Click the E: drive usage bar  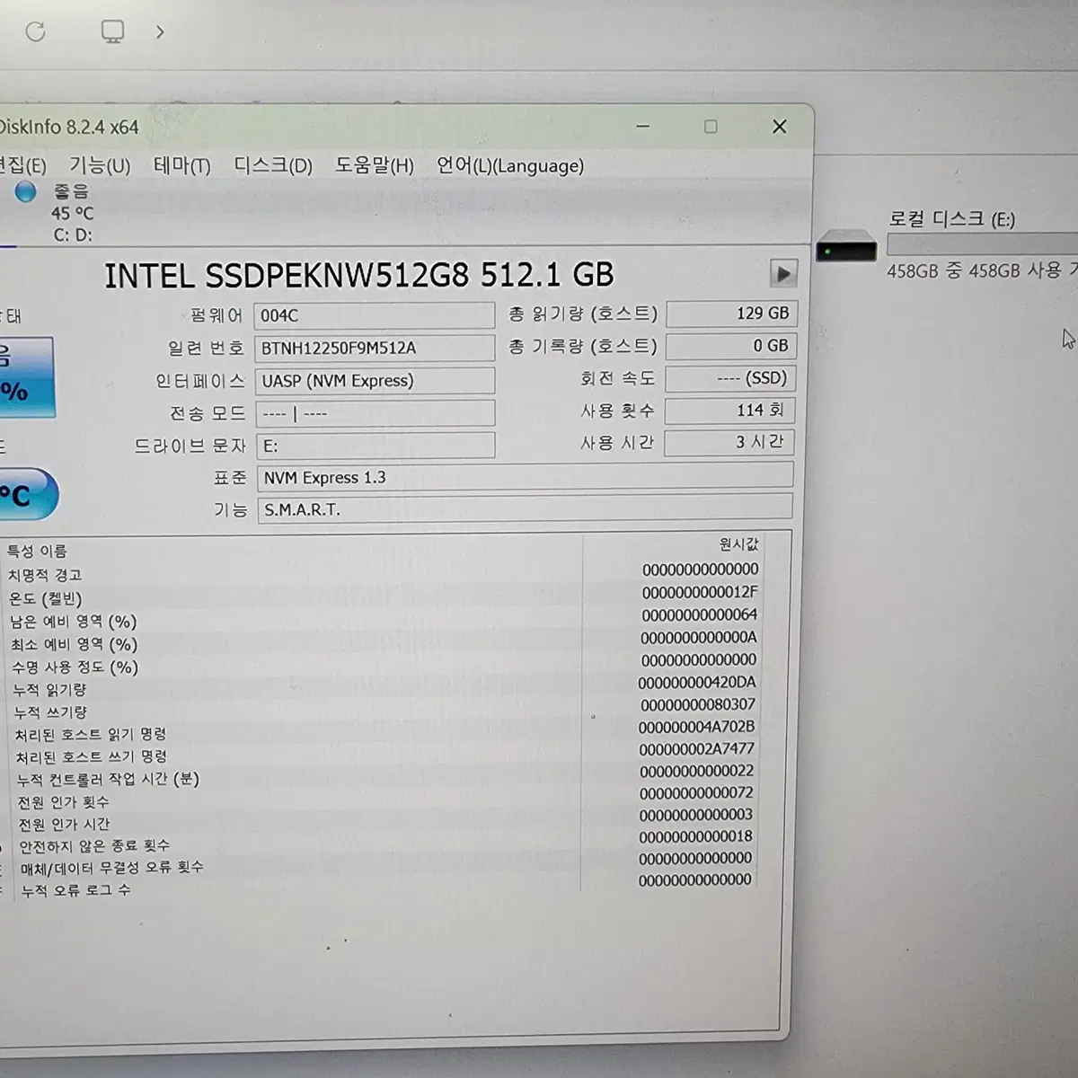point(982,244)
